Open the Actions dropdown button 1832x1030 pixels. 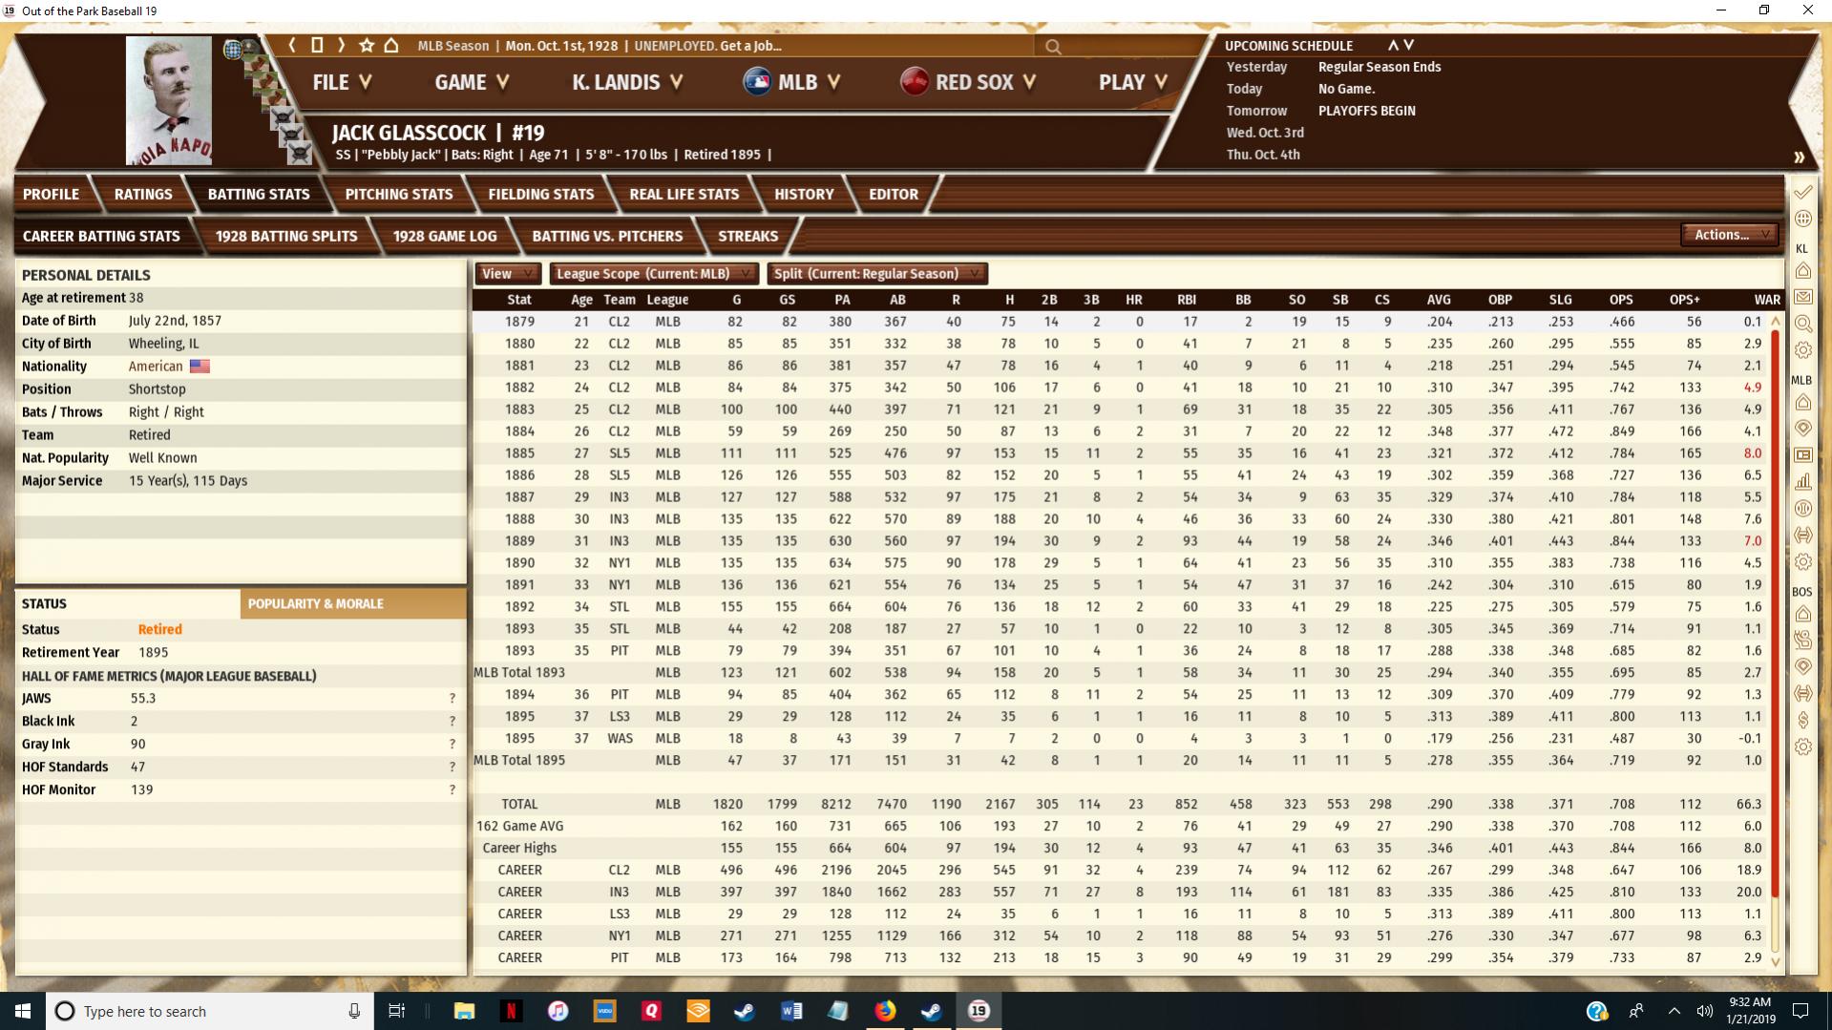pyautogui.click(x=1729, y=235)
